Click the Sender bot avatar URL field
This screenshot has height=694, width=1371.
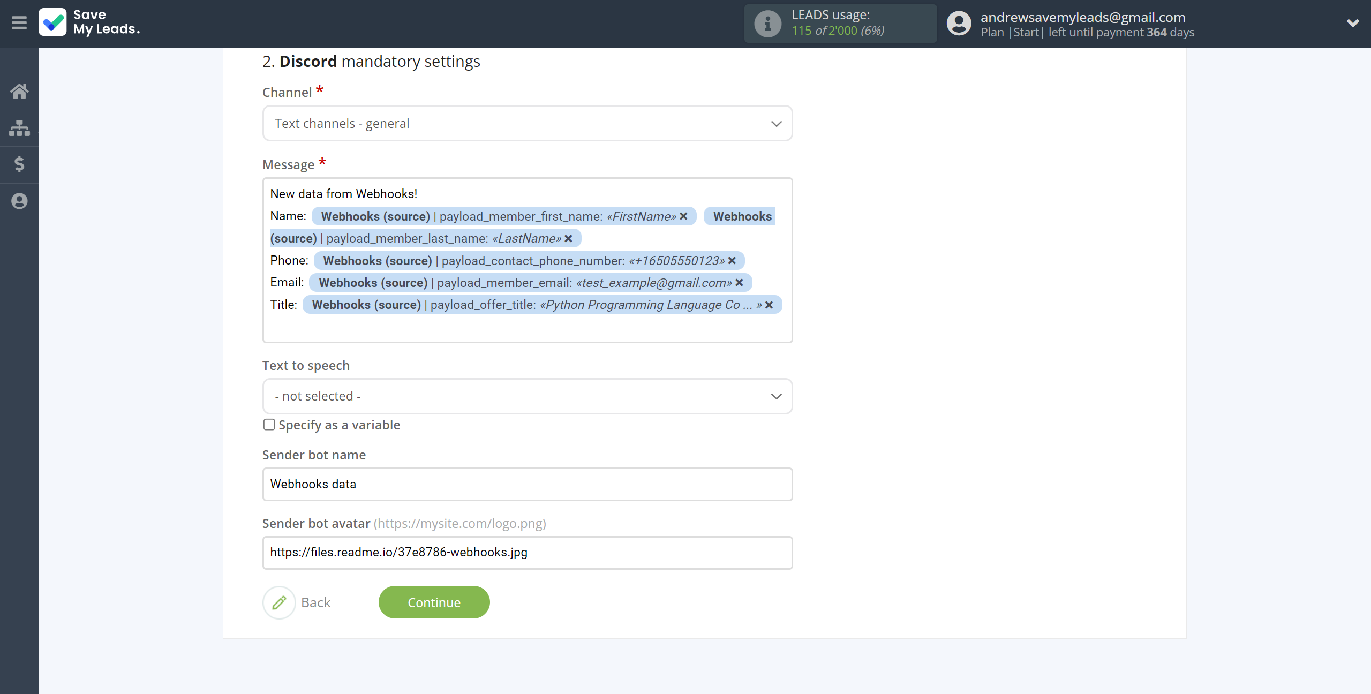point(528,553)
